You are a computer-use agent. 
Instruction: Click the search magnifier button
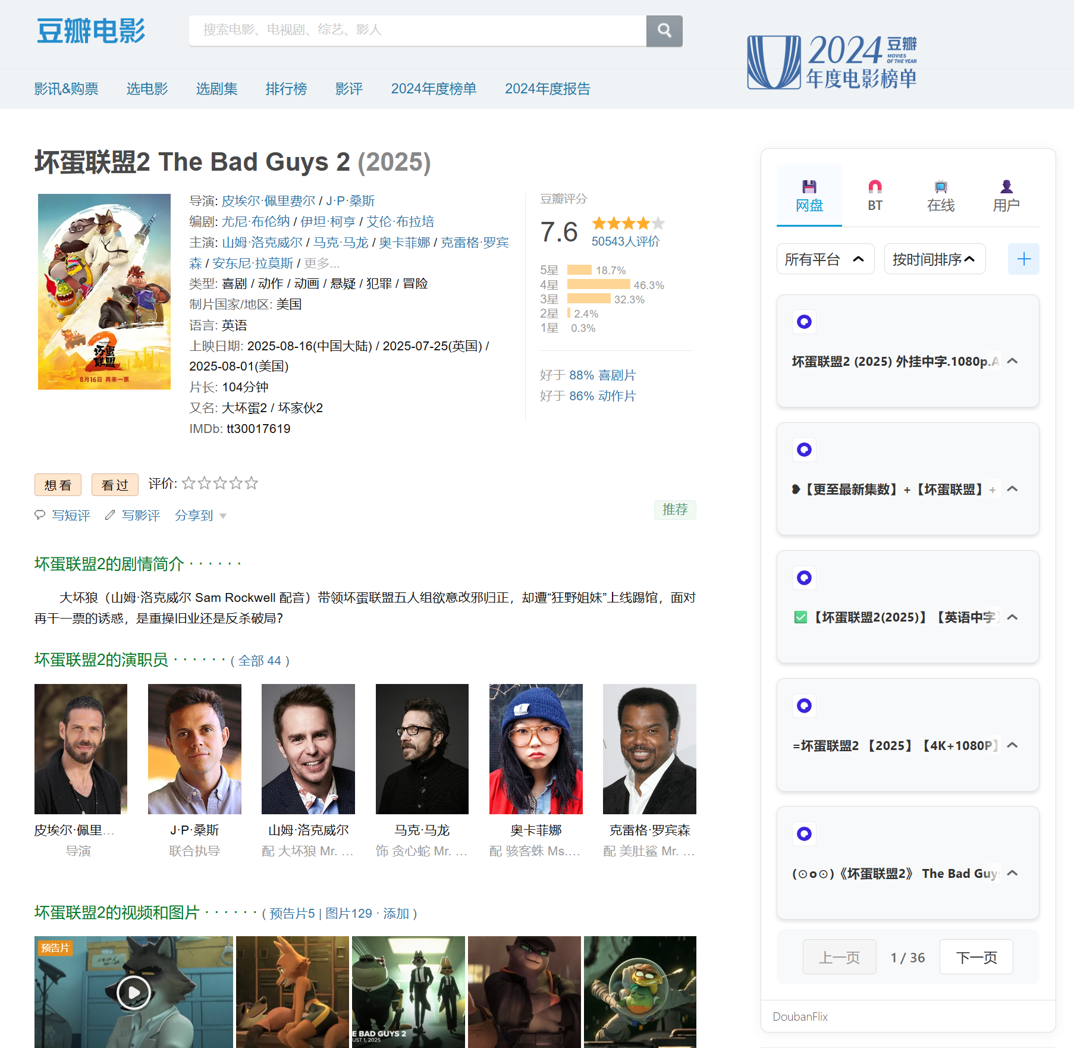tap(664, 30)
